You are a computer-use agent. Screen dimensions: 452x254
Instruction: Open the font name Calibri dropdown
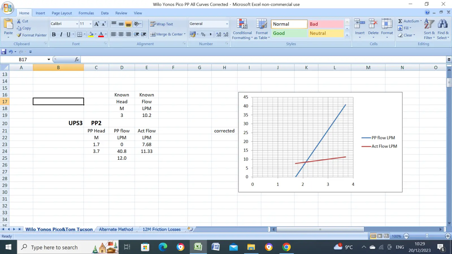coord(77,24)
